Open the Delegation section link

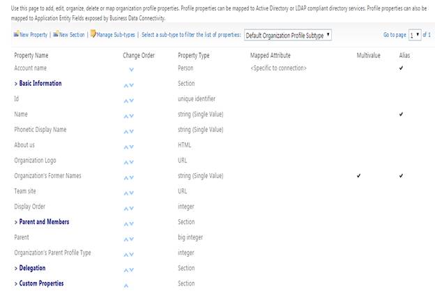click(x=32, y=268)
